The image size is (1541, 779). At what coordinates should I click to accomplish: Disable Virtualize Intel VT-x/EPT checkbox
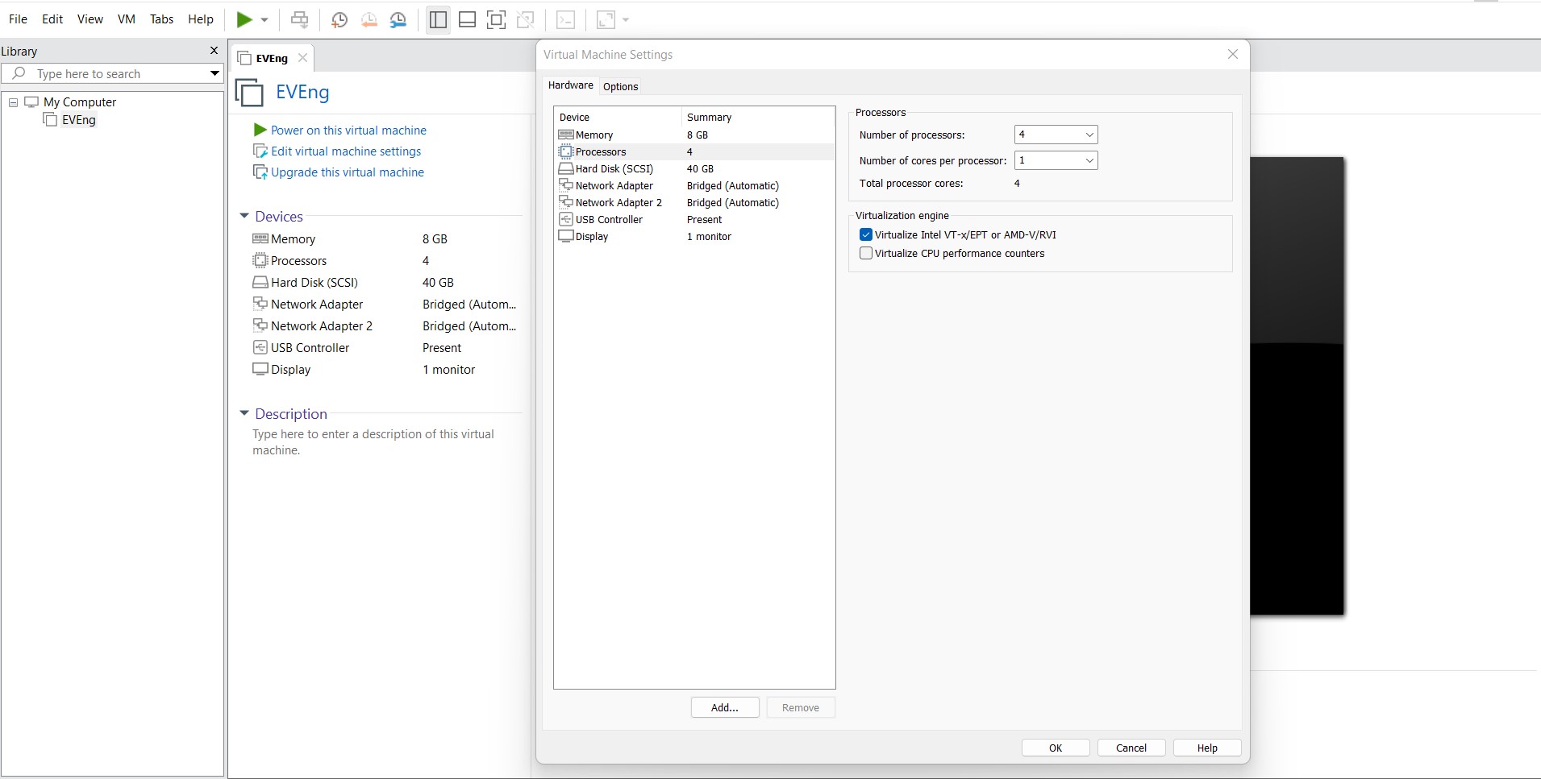pos(866,234)
